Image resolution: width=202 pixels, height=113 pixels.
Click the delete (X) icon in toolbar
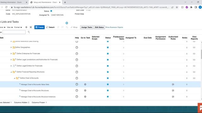point(31,27)
